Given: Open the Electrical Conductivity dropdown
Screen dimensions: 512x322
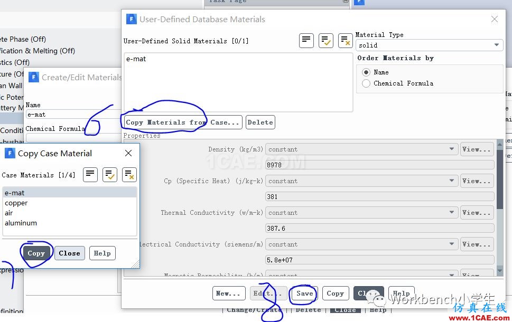Looking at the screenshot, I should [x=361, y=244].
